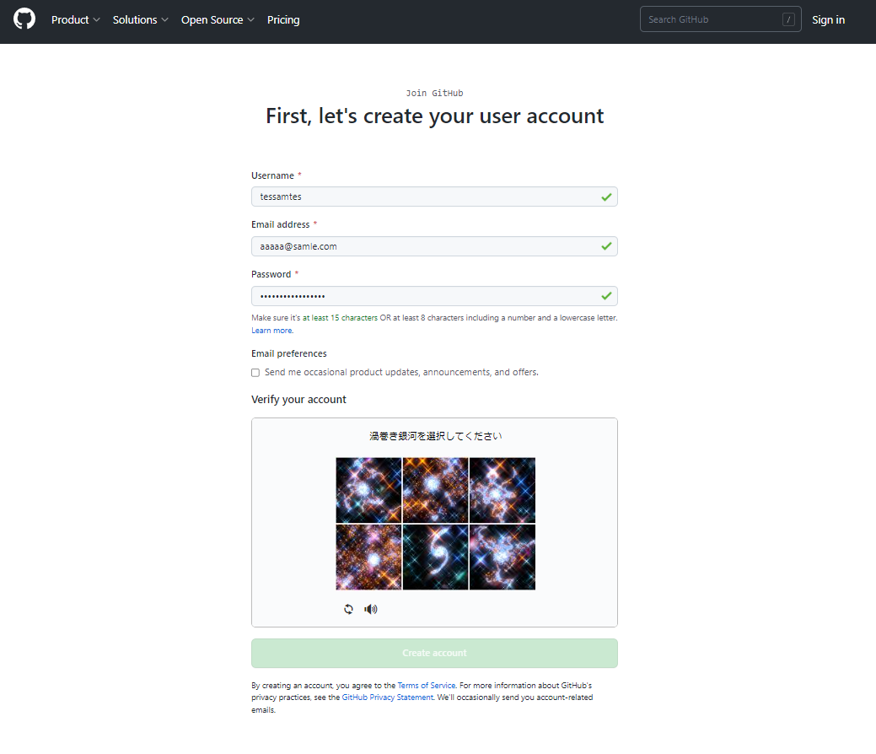Click the Create account button
The height and width of the screenshot is (754, 876).
pos(435,653)
